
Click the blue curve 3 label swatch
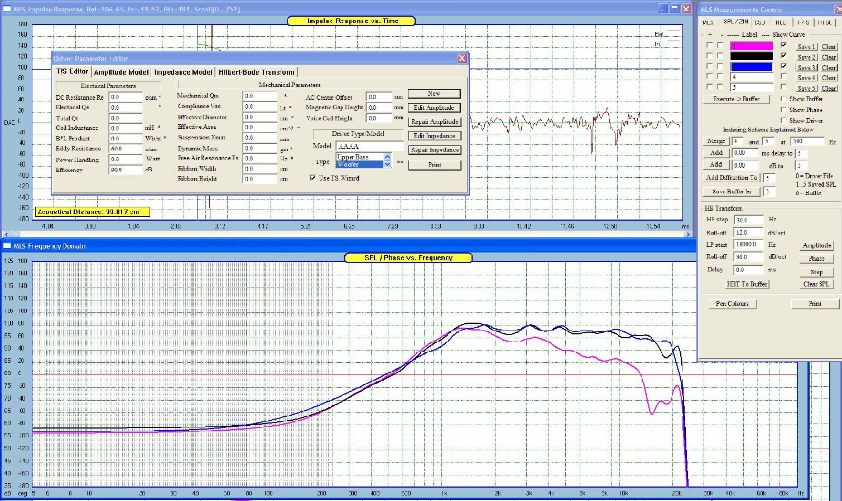752,67
